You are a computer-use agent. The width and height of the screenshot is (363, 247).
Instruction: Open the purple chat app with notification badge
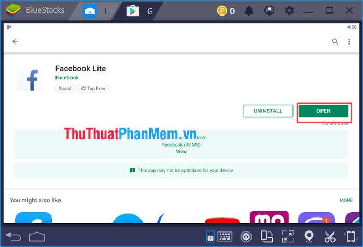316,217
